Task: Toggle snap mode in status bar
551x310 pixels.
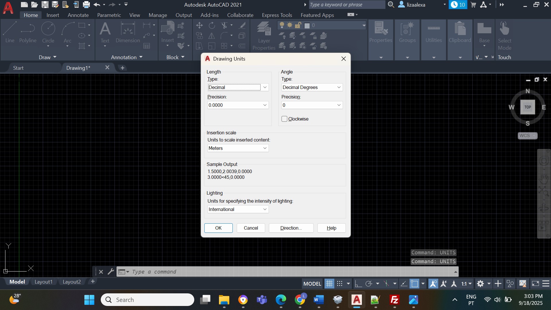Action: click(x=339, y=284)
